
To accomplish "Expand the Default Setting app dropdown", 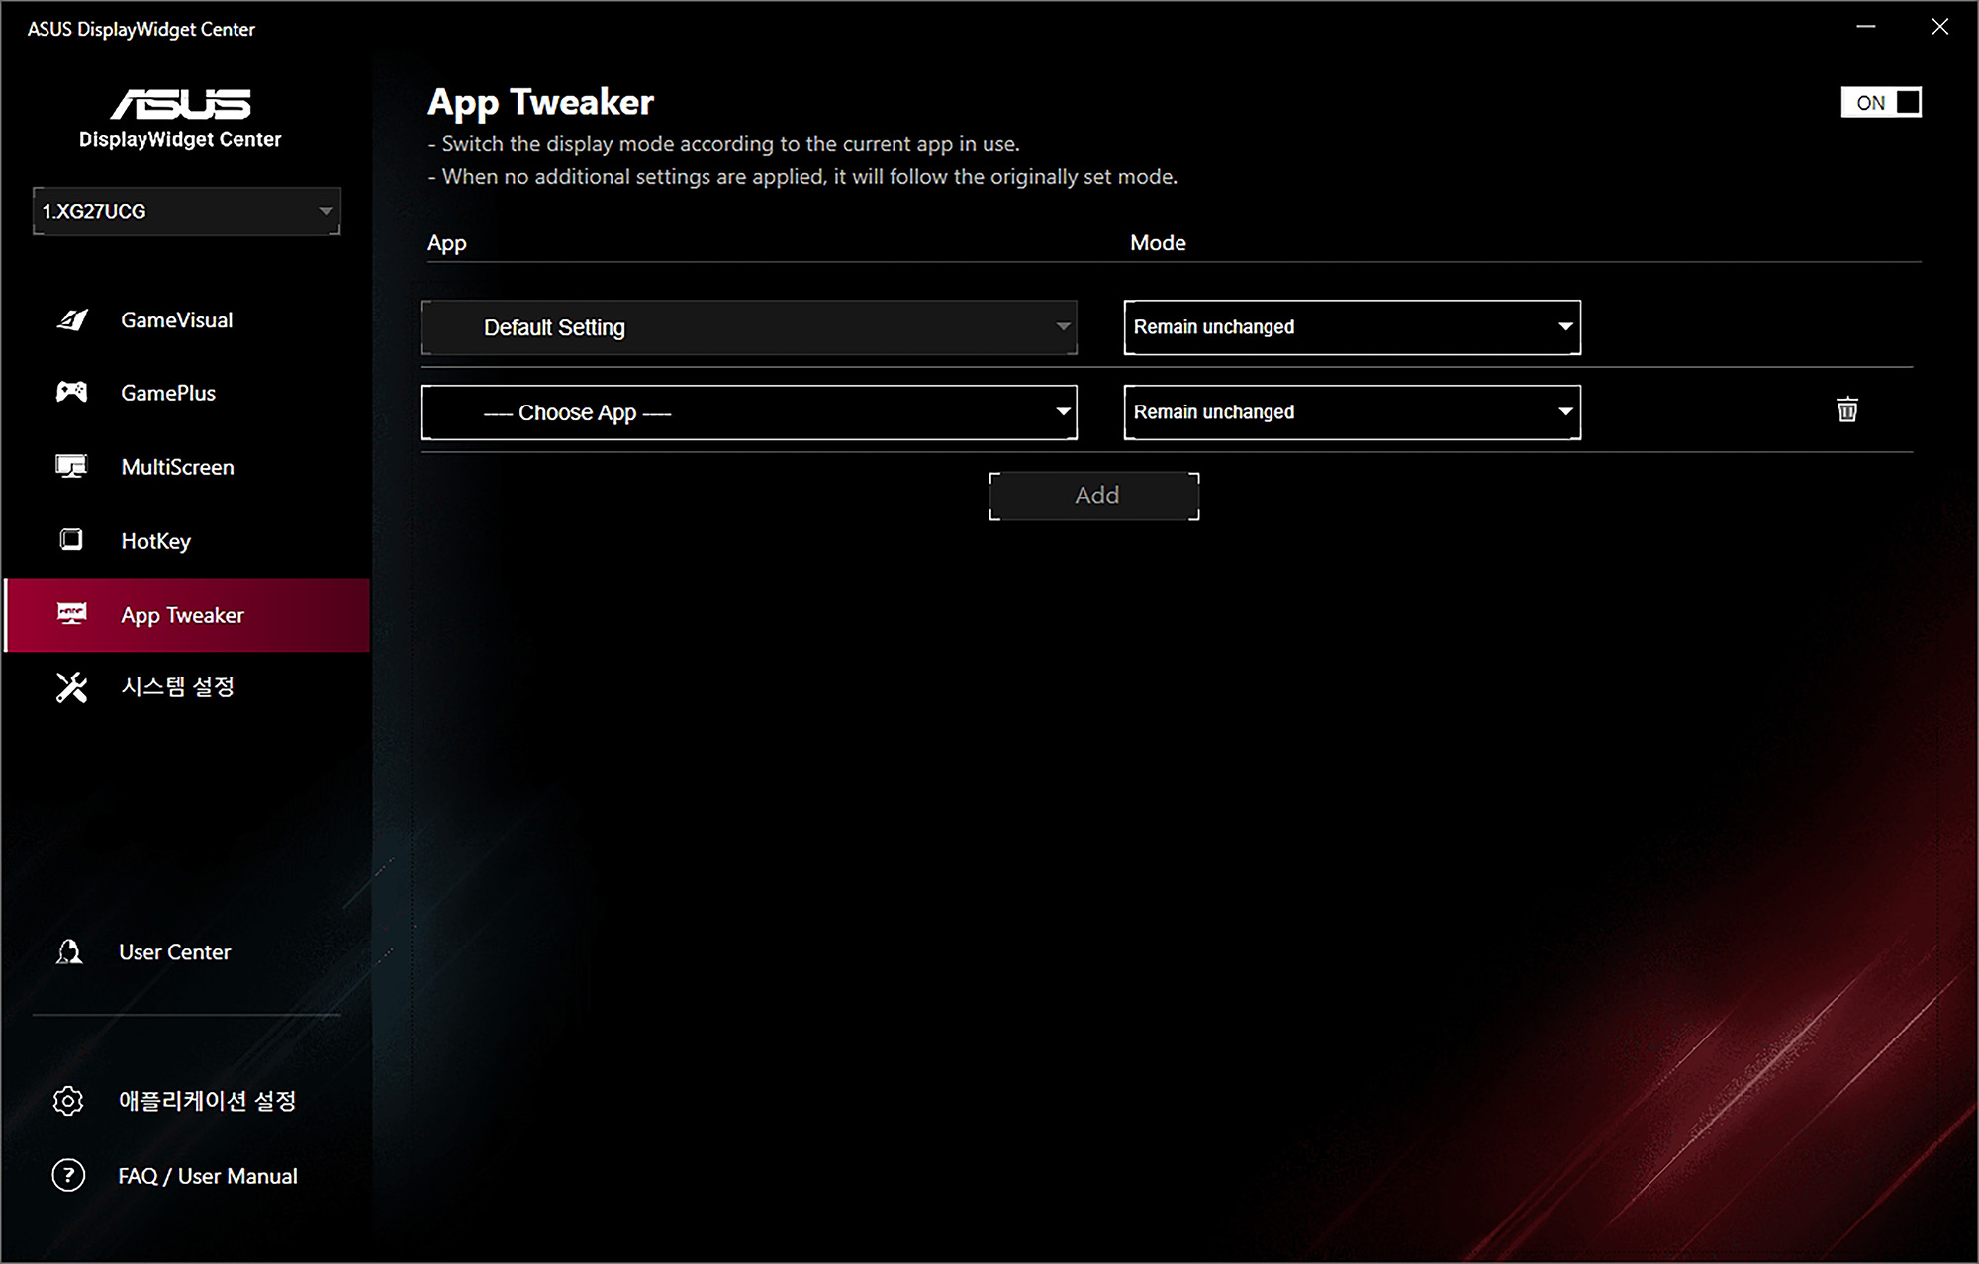I will [x=748, y=327].
